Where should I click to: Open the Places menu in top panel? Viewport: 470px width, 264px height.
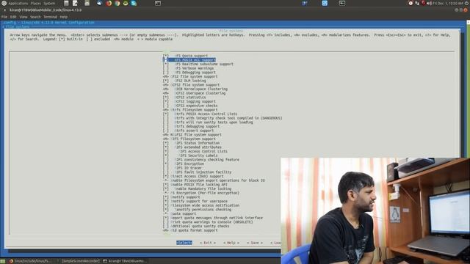tap(35, 3)
